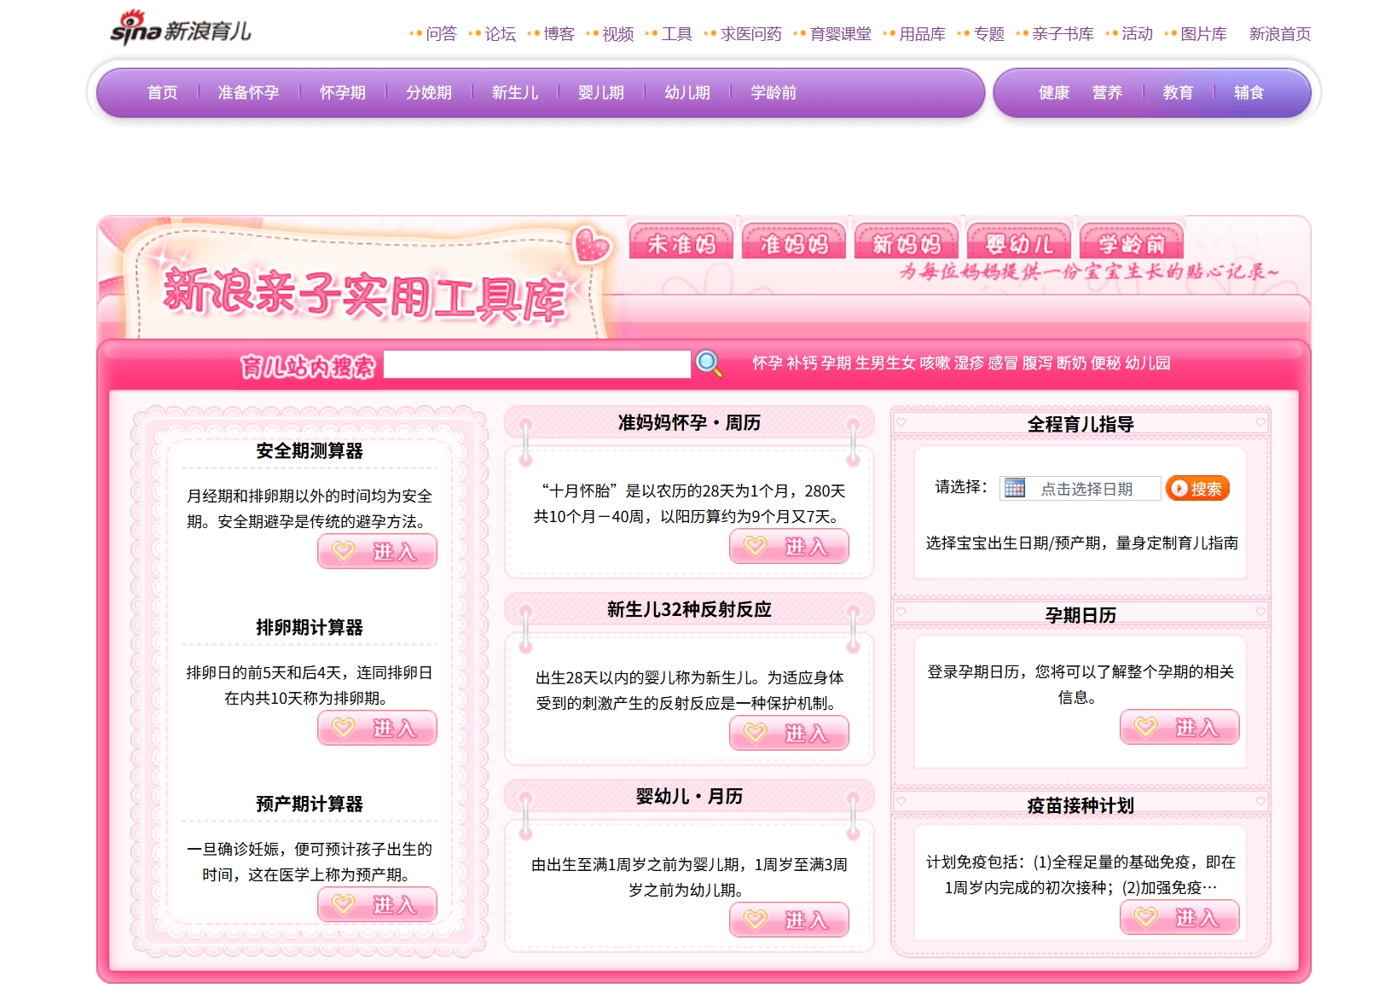Screen dimensions: 1373x993
Task: Enter the 排卵期计算器 tool
Action: click(x=377, y=728)
